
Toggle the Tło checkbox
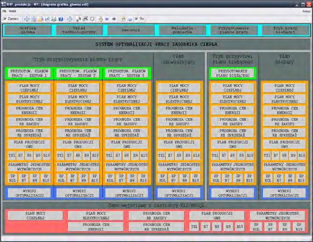click(x=136, y=18)
